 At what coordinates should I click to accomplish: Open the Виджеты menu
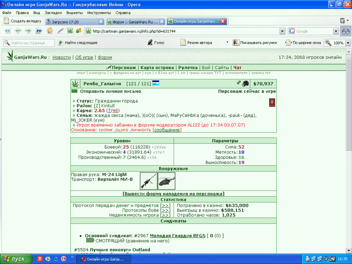pos(74,13)
